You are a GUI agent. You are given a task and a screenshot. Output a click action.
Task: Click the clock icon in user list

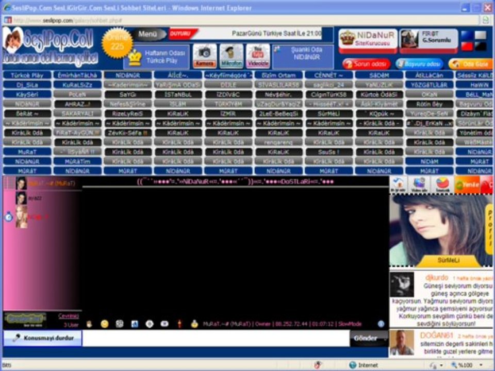coord(9,217)
